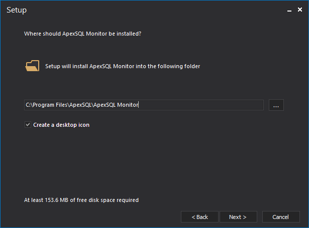Image resolution: width=309 pixels, height=228 pixels.
Task: Click the empty right area of the path field
Action: coord(201,105)
